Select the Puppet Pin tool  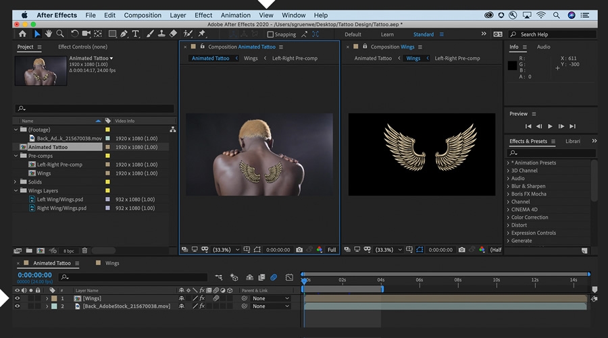tap(202, 34)
